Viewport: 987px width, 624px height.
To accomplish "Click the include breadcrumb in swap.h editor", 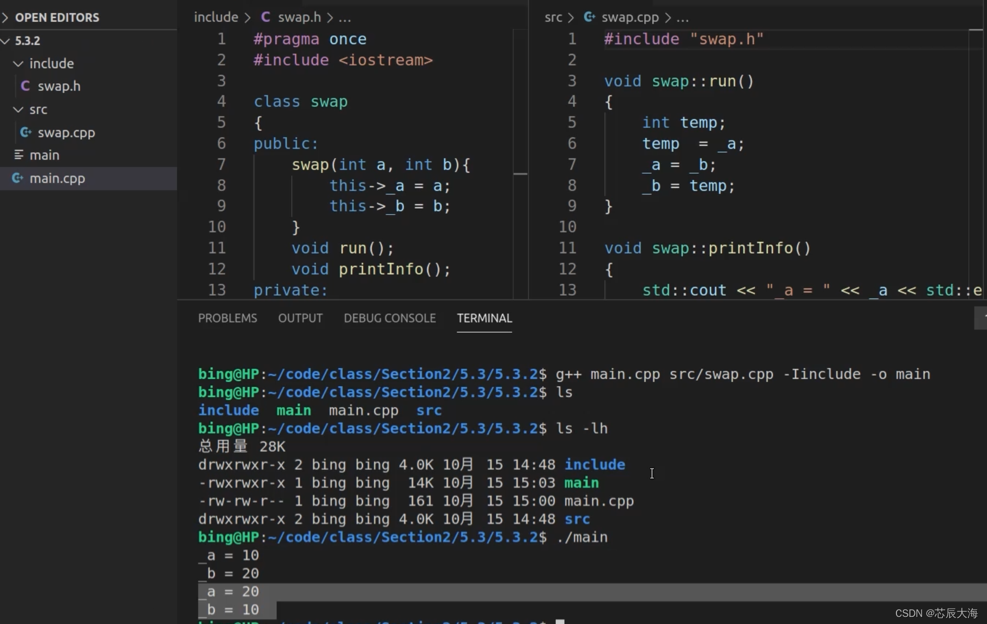I will (x=216, y=17).
